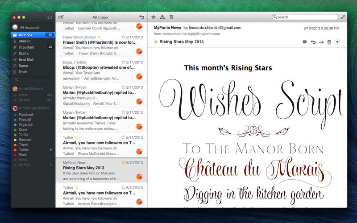357x223 pixels.
Task: Open the Sent Mail folder
Action: pyautogui.click(x=27, y=59)
